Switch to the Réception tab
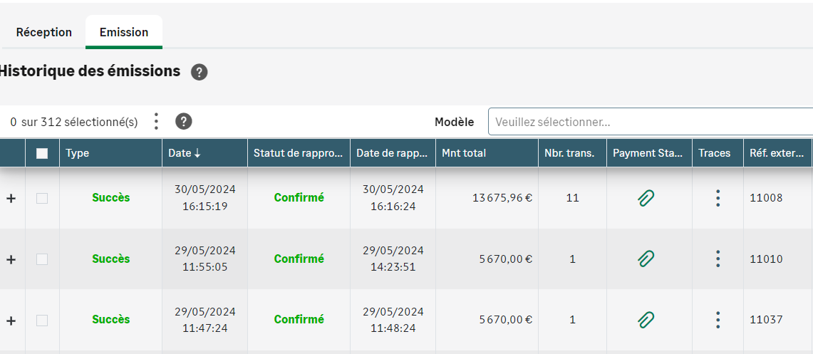The height and width of the screenshot is (354, 813). (44, 32)
